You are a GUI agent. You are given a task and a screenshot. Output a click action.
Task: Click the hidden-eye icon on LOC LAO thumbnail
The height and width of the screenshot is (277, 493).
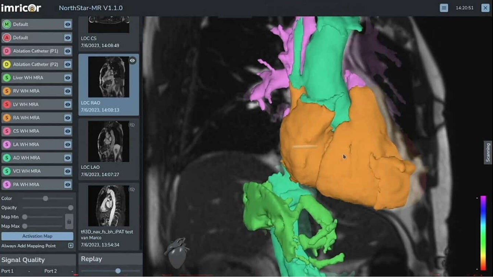click(132, 125)
